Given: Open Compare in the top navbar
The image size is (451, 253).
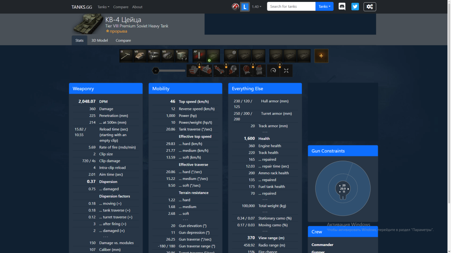Looking at the screenshot, I should click(x=121, y=7).
